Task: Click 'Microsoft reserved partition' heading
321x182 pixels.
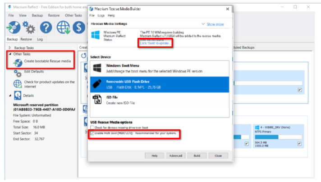Action: (x=36, y=105)
